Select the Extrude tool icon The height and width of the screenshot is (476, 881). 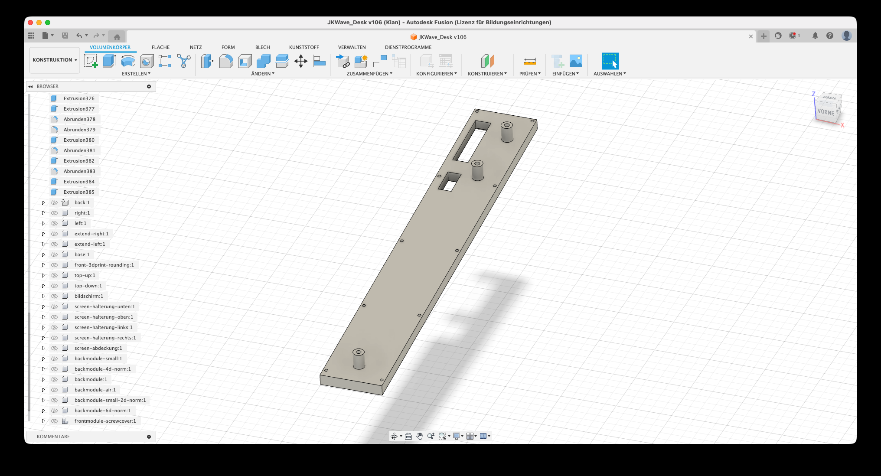109,61
